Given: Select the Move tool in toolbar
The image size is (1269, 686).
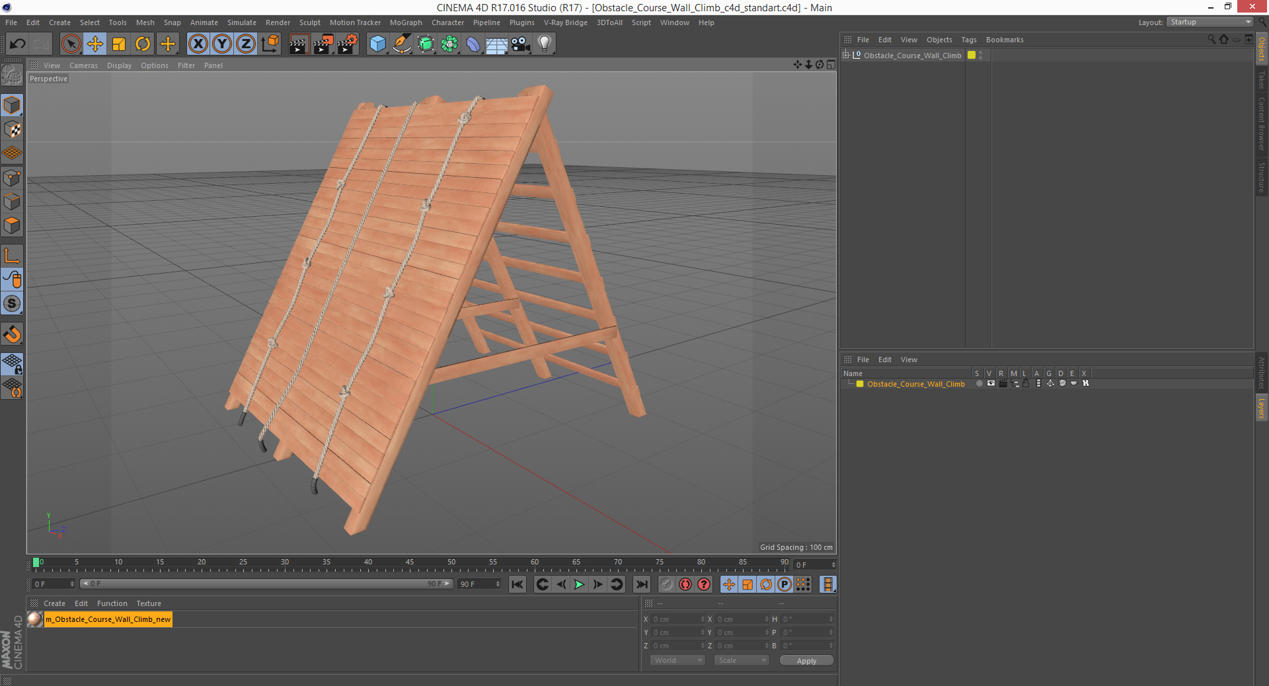Looking at the screenshot, I should [95, 44].
